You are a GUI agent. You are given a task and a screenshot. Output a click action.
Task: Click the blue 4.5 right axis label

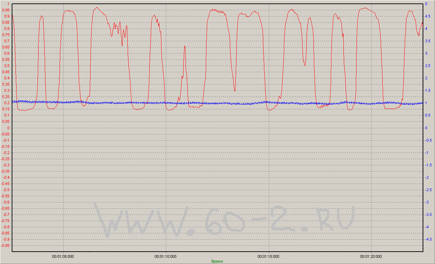(428, 16)
